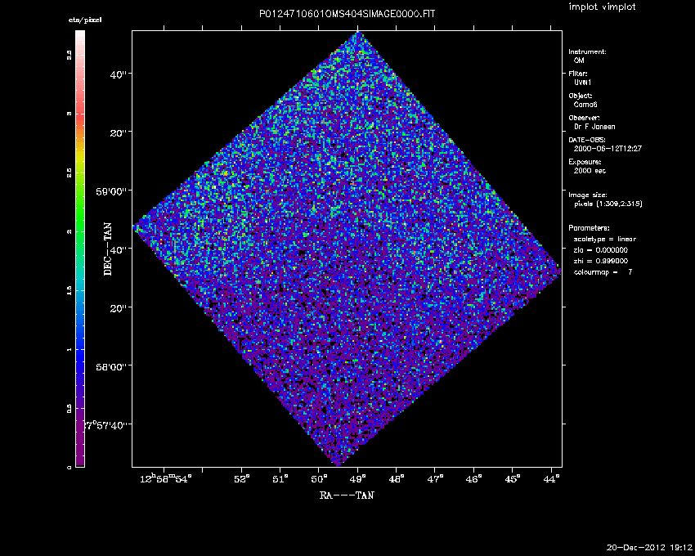Click the RA---TAN axis label
Viewport: 695px width, 556px height.
(347, 495)
